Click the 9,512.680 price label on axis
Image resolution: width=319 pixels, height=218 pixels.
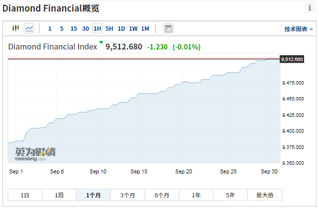tap(292, 59)
